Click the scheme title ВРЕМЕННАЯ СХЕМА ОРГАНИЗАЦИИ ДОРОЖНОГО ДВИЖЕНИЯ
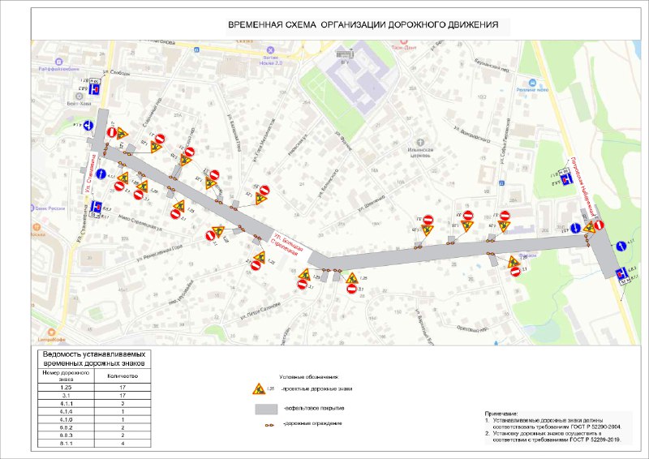The width and height of the screenshot is (649, 459). click(x=363, y=25)
